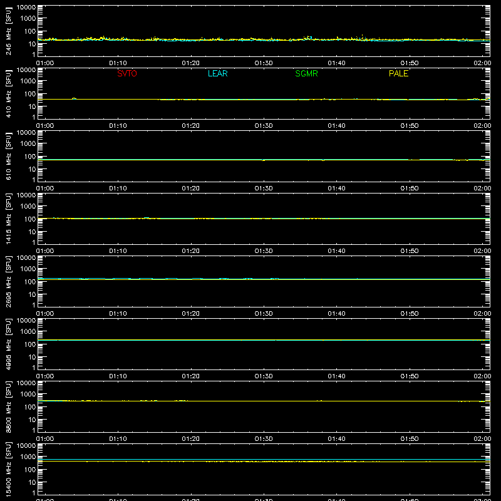Click 01:20 time label of 4995 MHz plot
This screenshot has height=501, width=501.
click(x=191, y=376)
